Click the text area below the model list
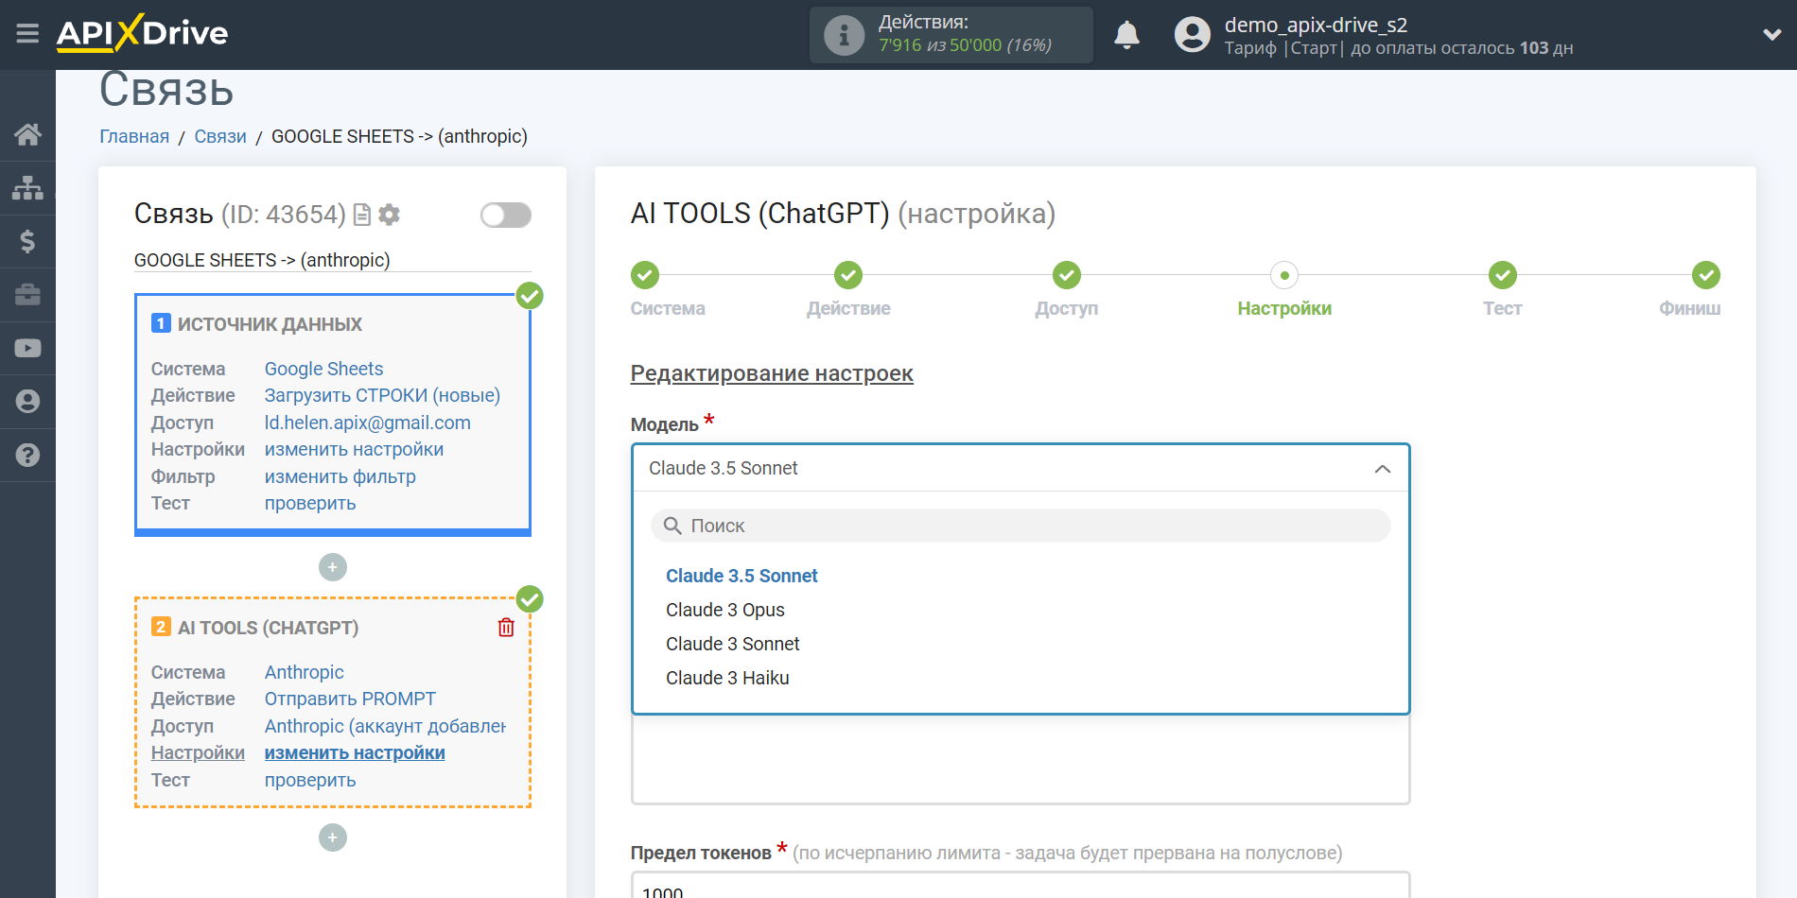 [1021, 759]
